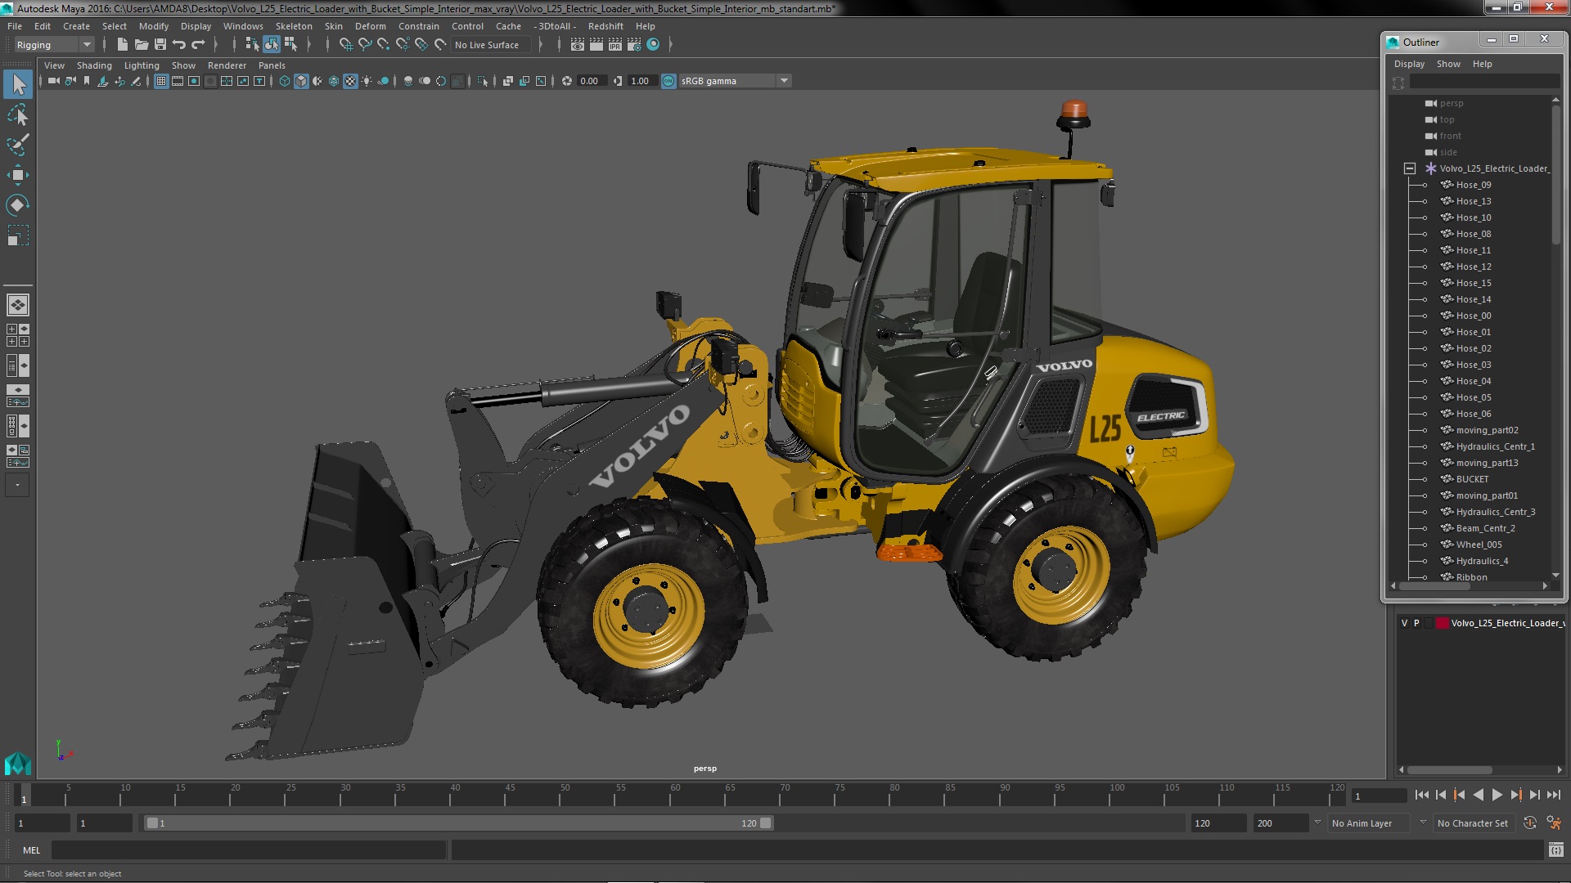Viewport: 1571px width, 883px height.
Task: Click the gamma value field 1.00
Action: [641, 81]
